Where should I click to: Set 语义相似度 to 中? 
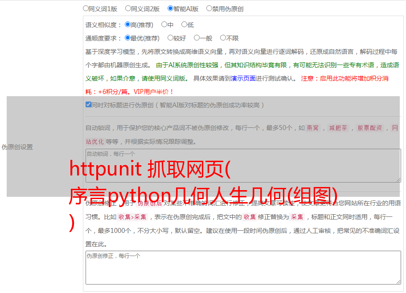click(164, 24)
